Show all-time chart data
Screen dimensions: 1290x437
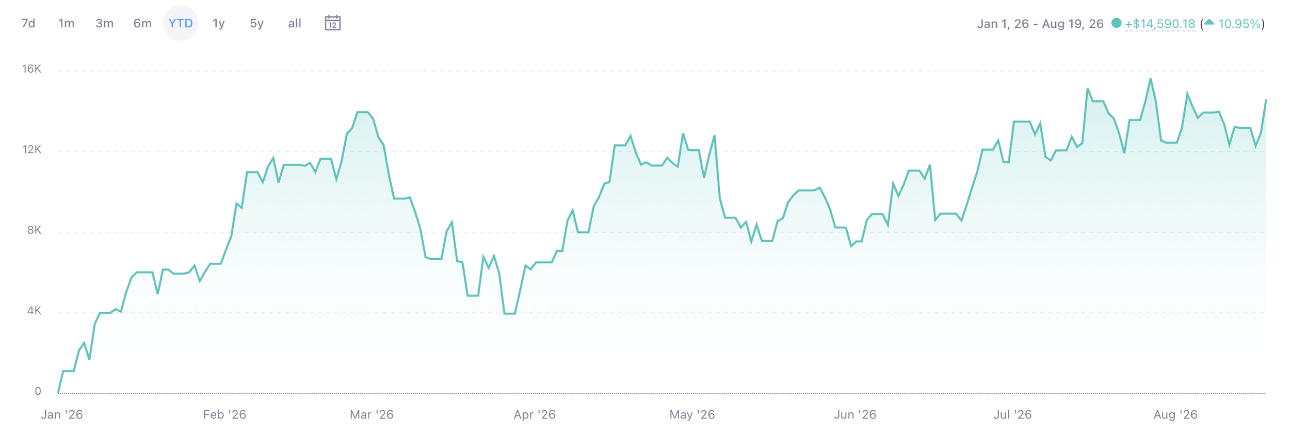pyautogui.click(x=295, y=23)
